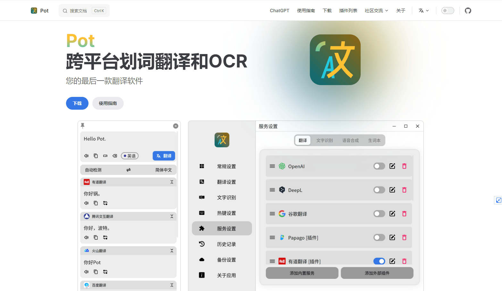Switch to the 文字识别 tab
502x291 pixels.
point(324,140)
